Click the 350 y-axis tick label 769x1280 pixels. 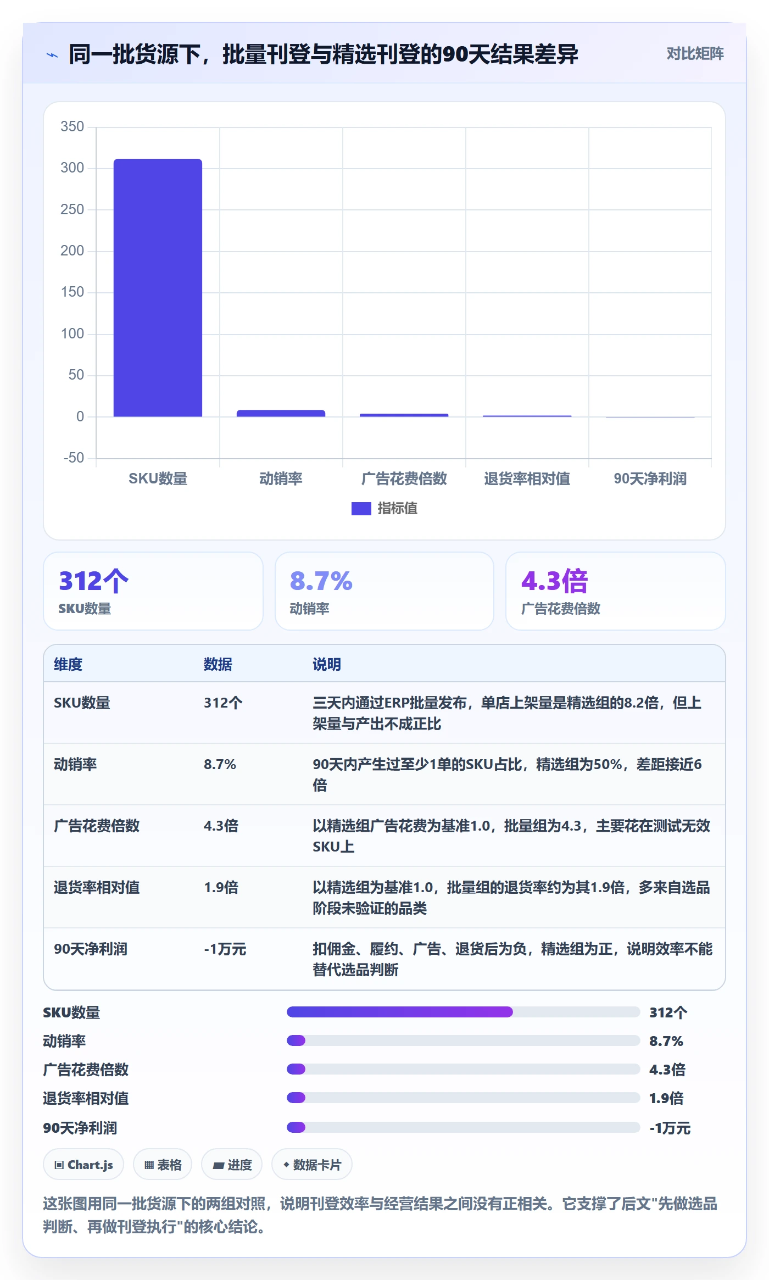(72, 127)
